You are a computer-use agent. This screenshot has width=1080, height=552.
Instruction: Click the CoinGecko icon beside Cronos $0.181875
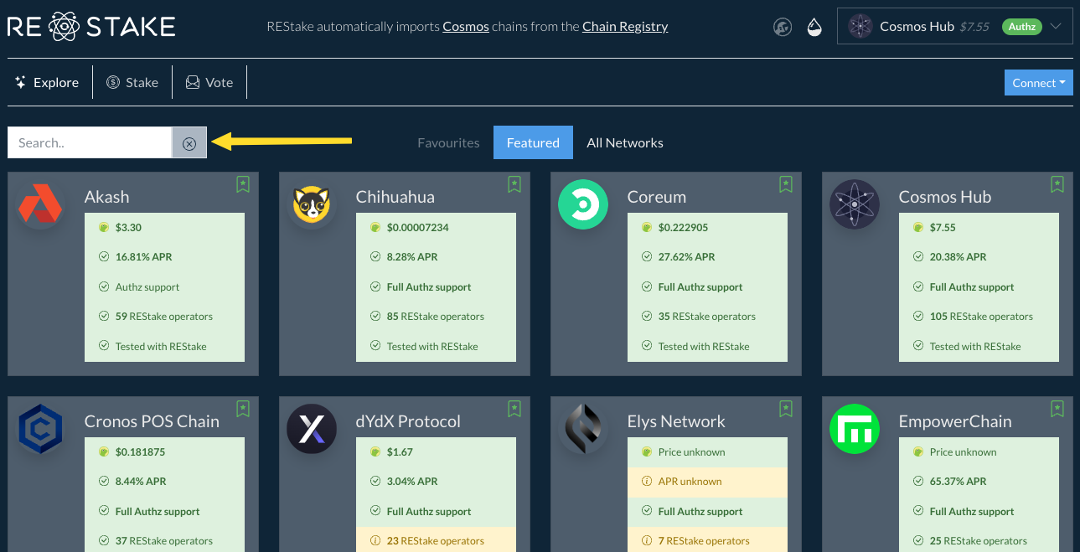[x=105, y=451]
